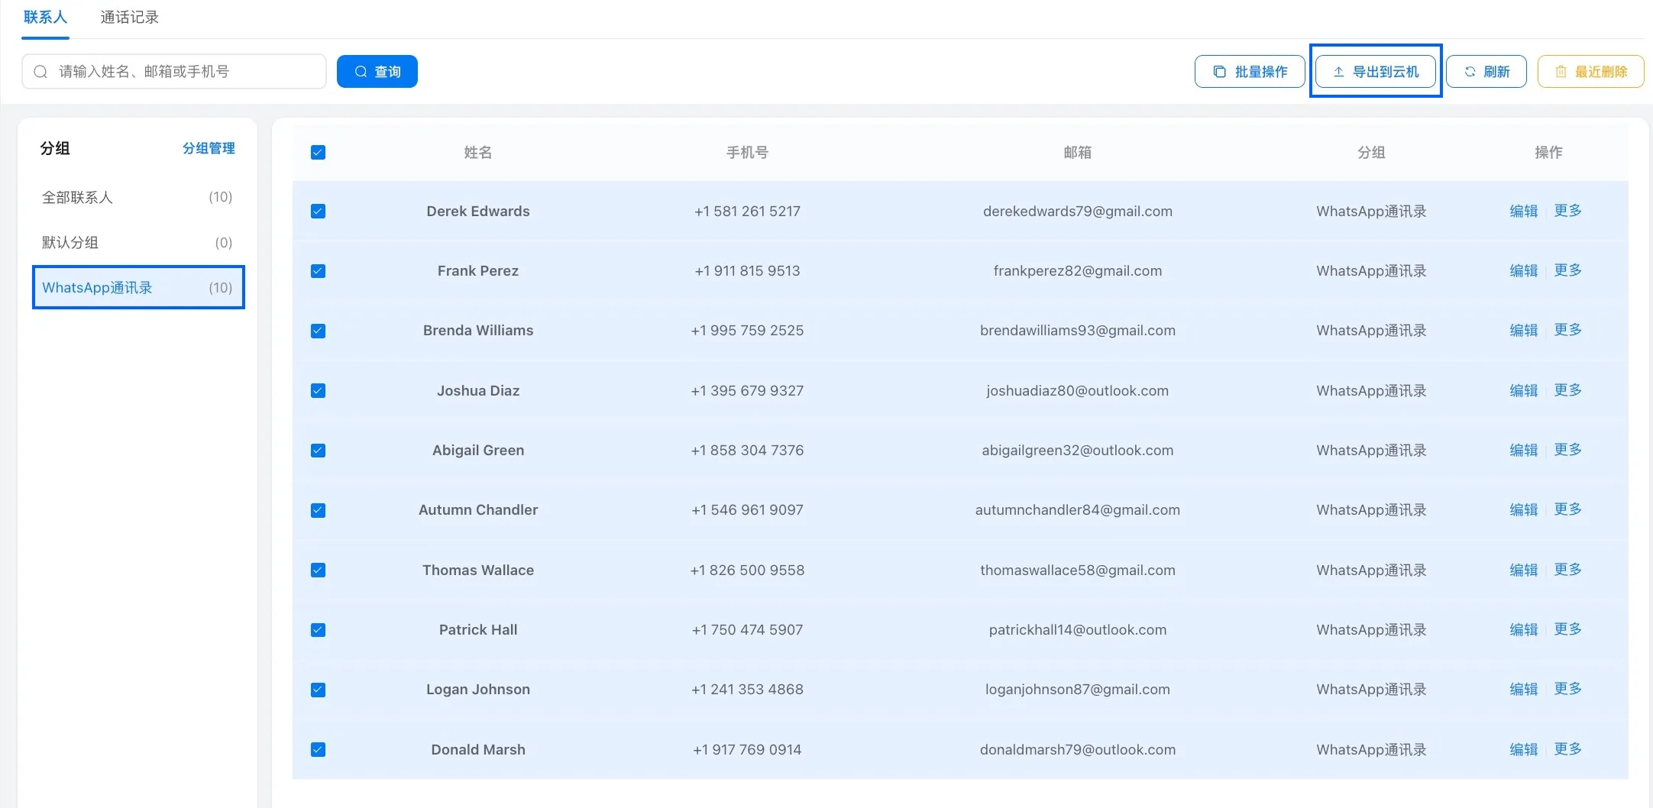Select 全部联系人 group
1653x808 pixels.
point(137,198)
